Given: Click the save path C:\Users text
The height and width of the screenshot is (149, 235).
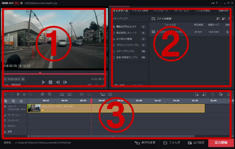Looking at the screenshot, I should click(x=43, y=142).
